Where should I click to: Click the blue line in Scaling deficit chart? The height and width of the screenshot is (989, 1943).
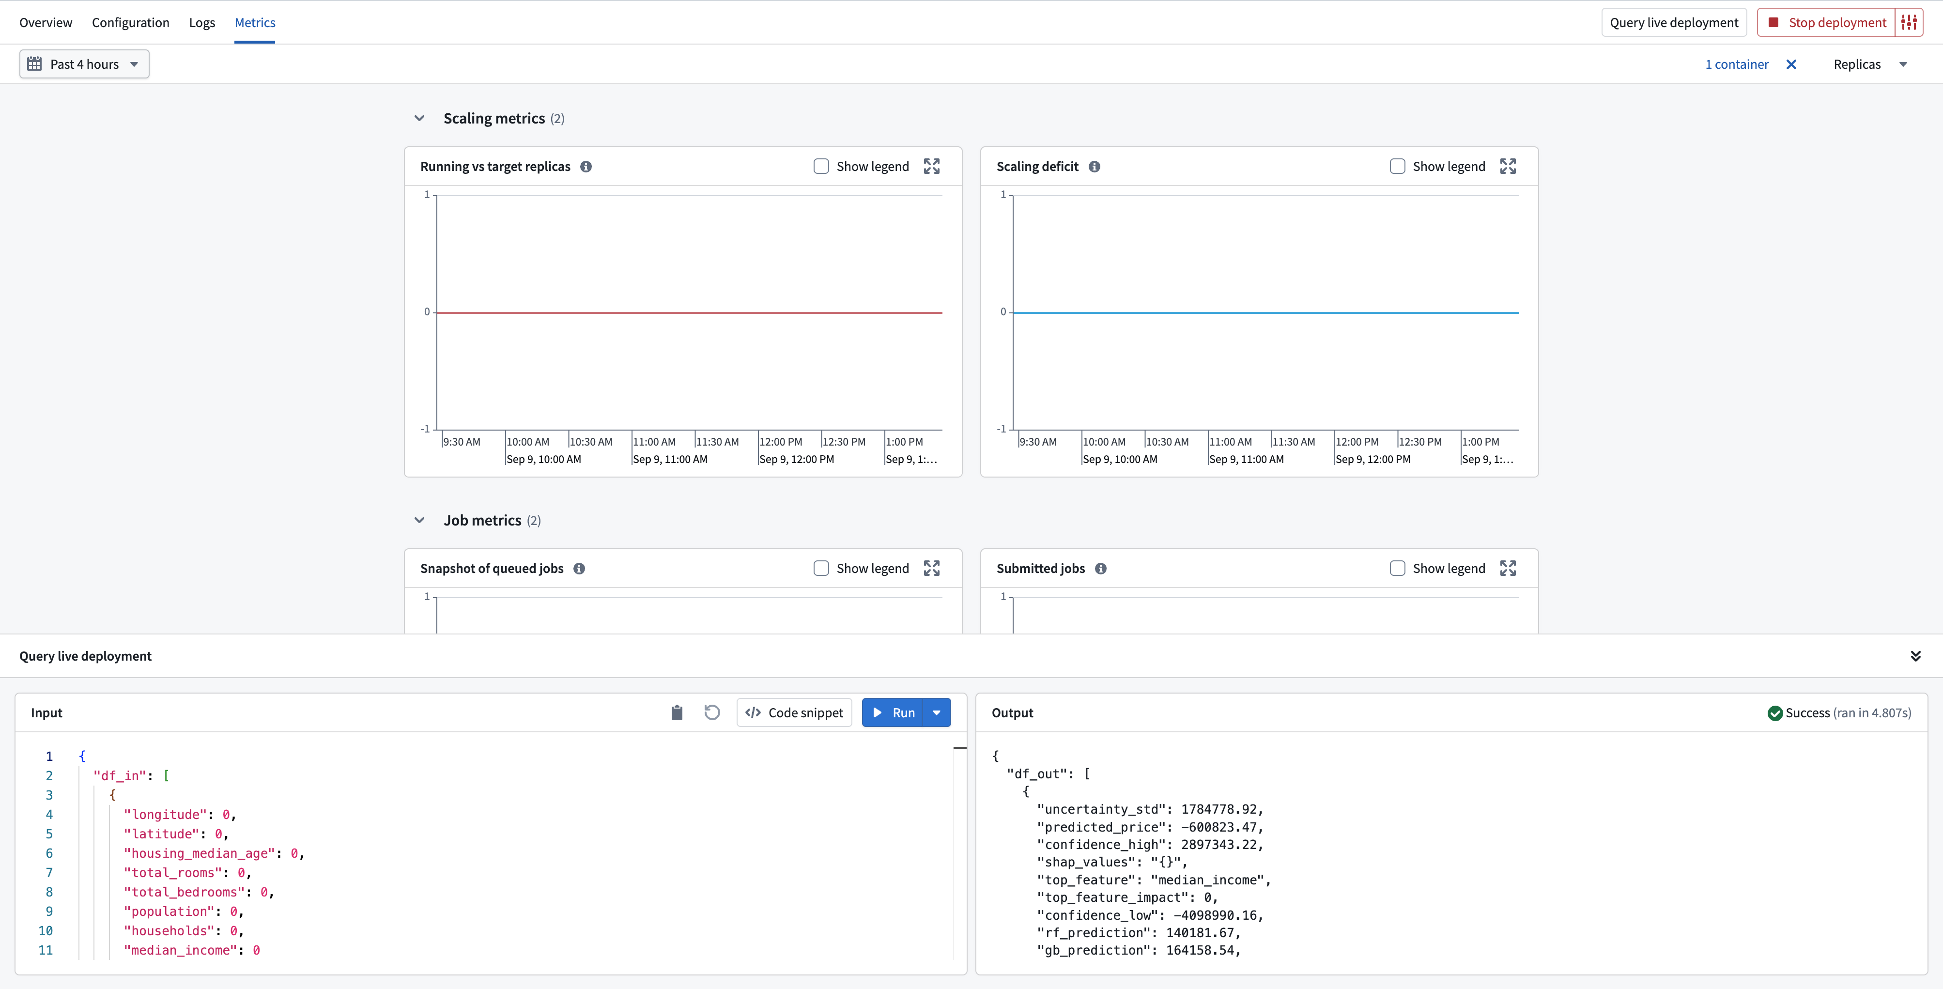point(1265,312)
